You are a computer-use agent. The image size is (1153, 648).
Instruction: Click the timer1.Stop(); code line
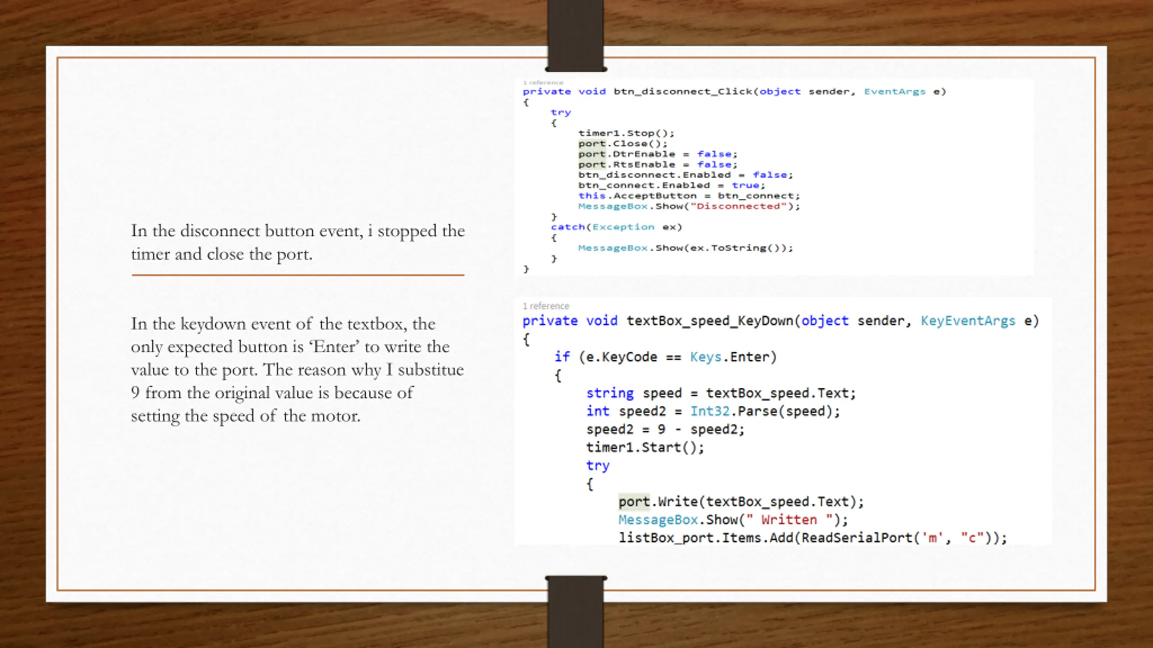626,133
